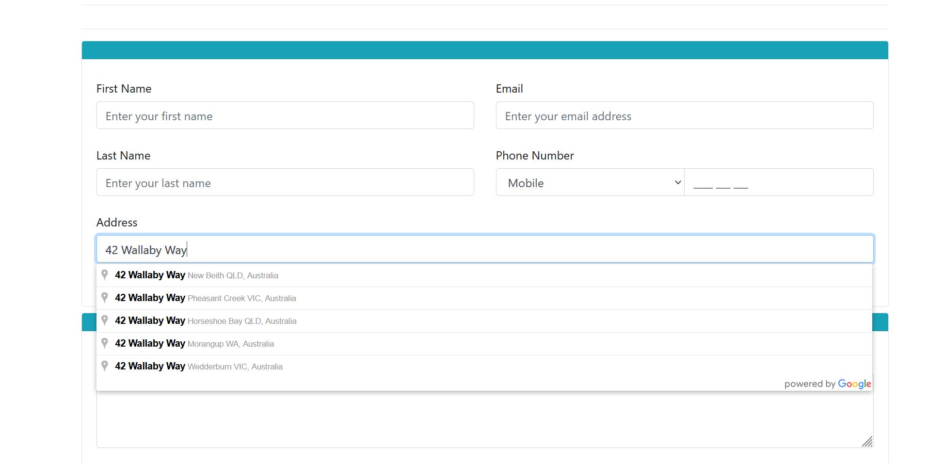Click the pin icon beside Horseshoe Bay QLD
The image size is (928, 463).
[x=104, y=320]
